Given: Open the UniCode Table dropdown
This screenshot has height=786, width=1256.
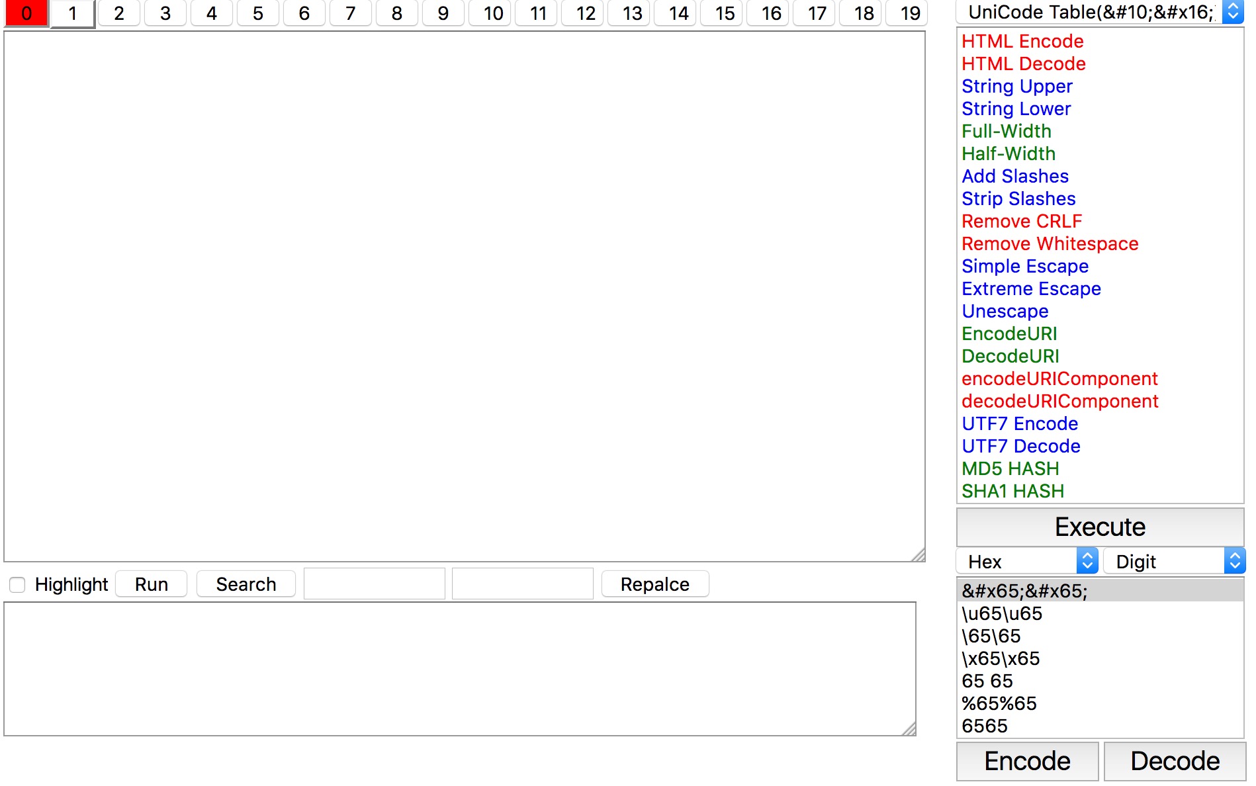Looking at the screenshot, I should 1100,13.
